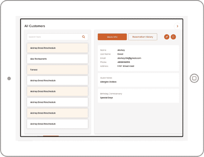The width and height of the screenshot is (204, 157).
Task: Click the Last Name value Desai
Action: tap(120, 54)
